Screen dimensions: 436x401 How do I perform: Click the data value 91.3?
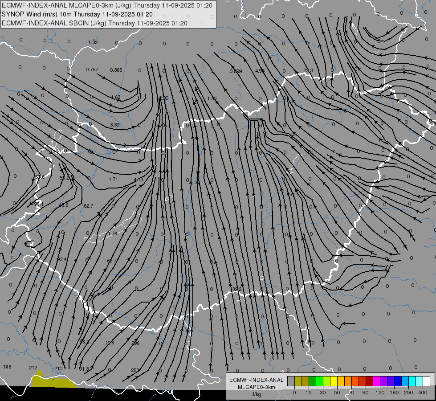[84, 369]
